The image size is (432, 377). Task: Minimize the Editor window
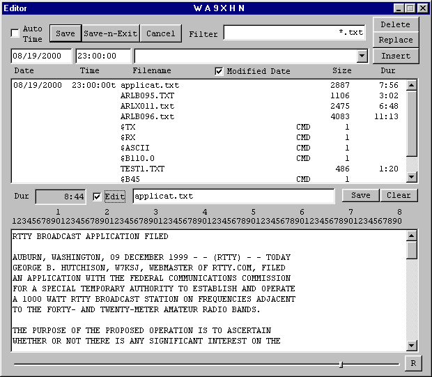(x=399, y=8)
